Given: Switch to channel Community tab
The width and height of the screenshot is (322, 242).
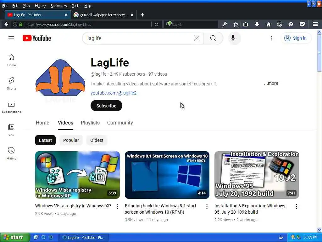Looking at the screenshot, I should [x=120, y=123].
